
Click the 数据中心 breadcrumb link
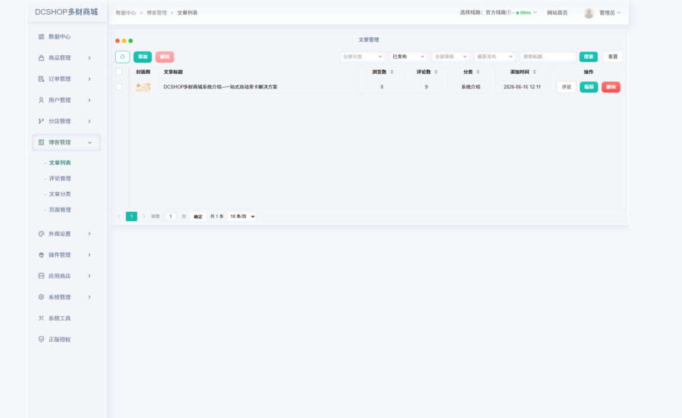(x=126, y=13)
